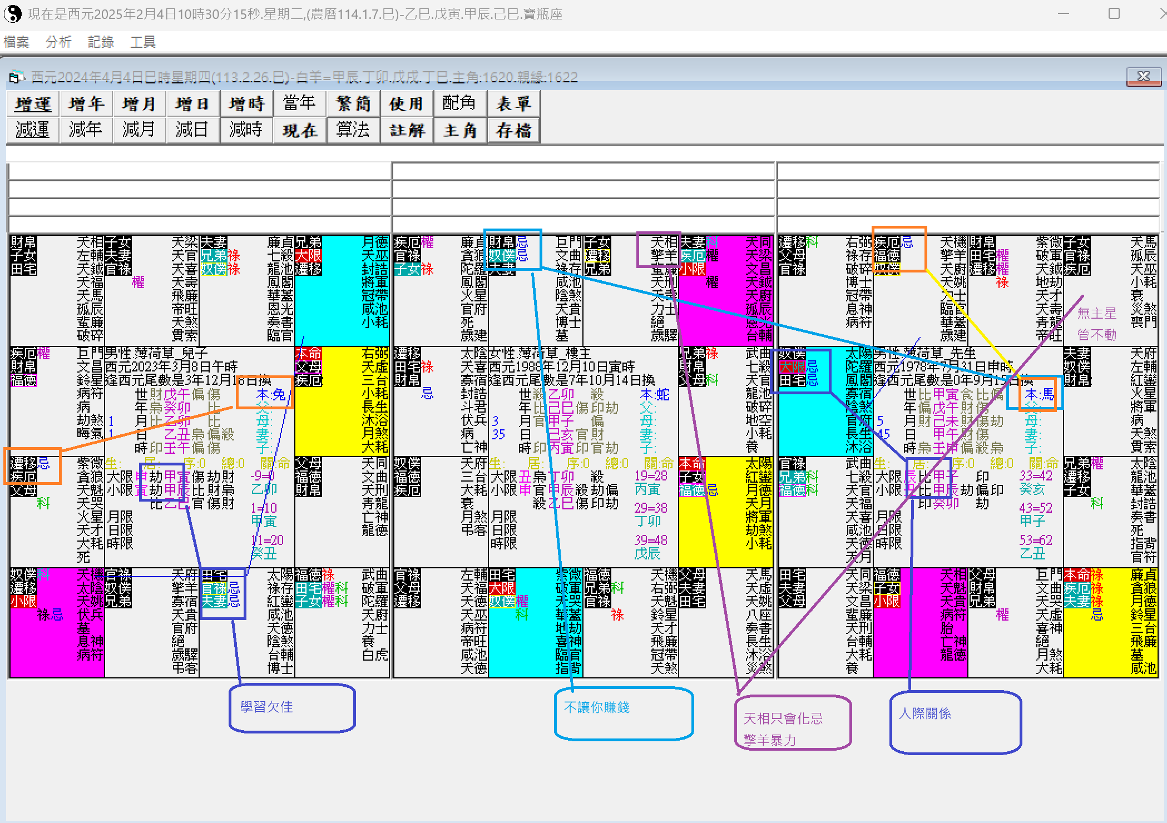Screen dimensions: 1167x823
Task: Click the 男性.薄荷草_兒子 chart title
Action: (156, 353)
